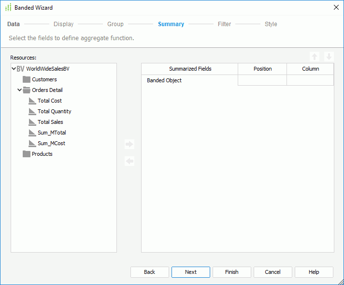The width and height of the screenshot is (344, 285).
Task: Select the Total Cost field
Action: [x=50, y=101]
